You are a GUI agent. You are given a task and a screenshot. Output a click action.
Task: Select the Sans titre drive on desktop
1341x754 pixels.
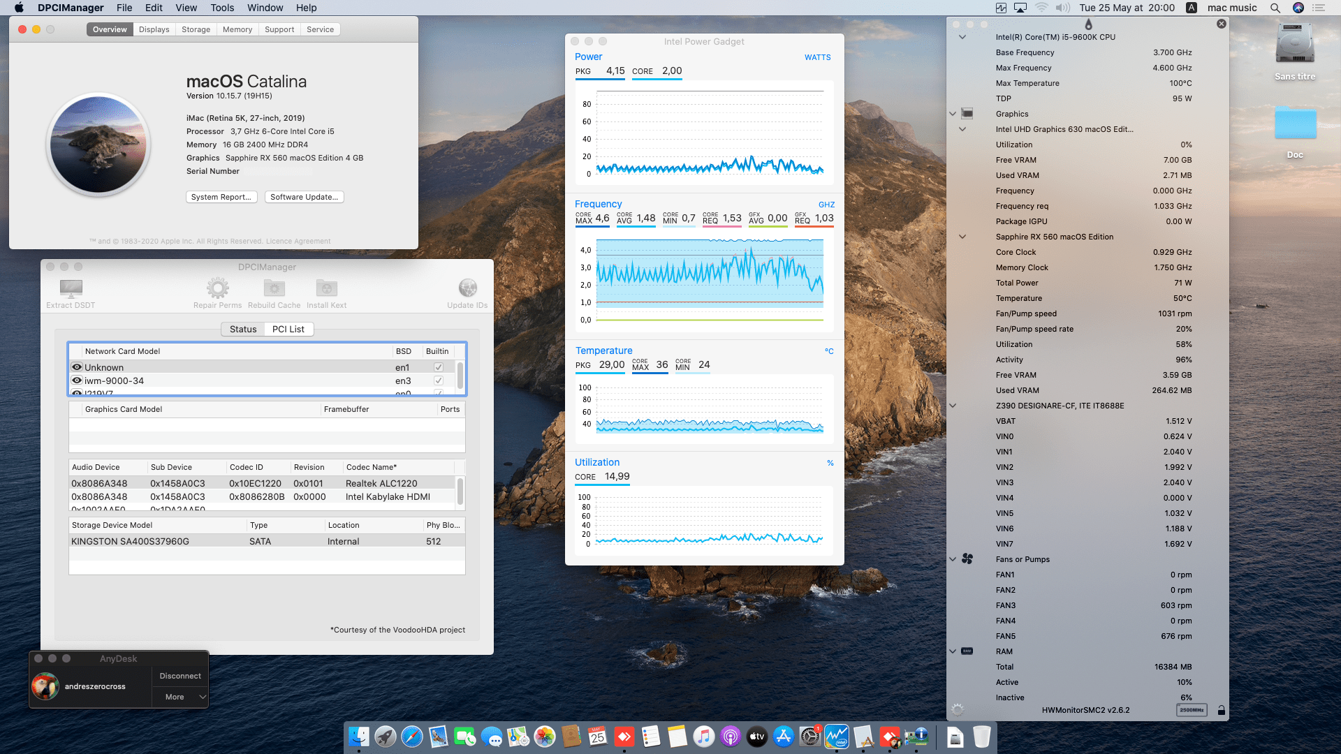click(x=1295, y=51)
